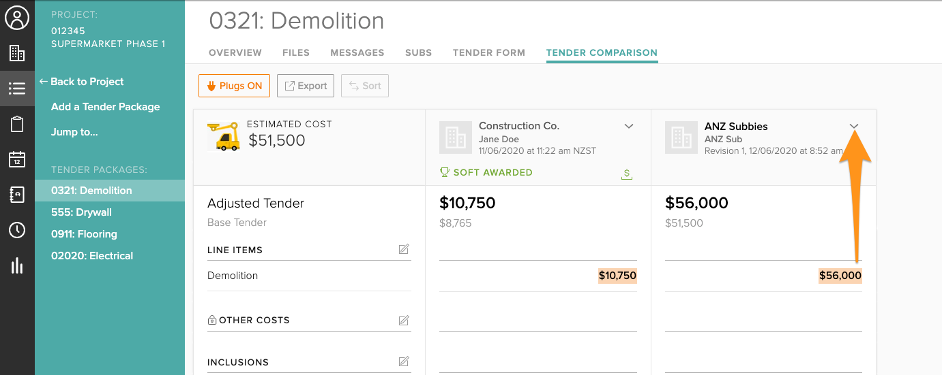Edit Other Costs with pencil icon
This screenshot has width=942, height=375.
point(404,320)
